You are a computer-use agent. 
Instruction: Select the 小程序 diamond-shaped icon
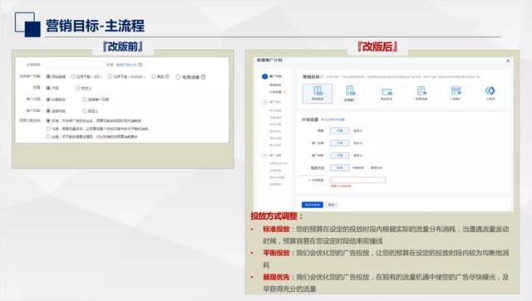click(490, 93)
